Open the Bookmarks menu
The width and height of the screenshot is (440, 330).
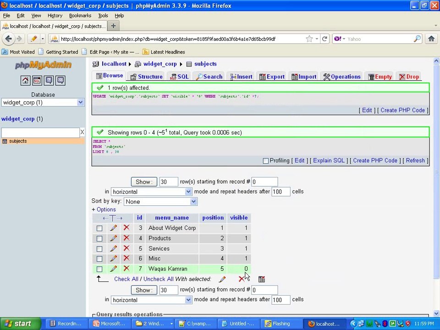click(80, 16)
